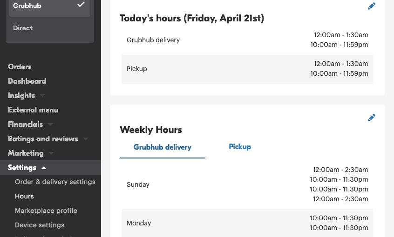Open Order & delivery settings
Screen dimensions: 394x237
[x=55, y=182]
